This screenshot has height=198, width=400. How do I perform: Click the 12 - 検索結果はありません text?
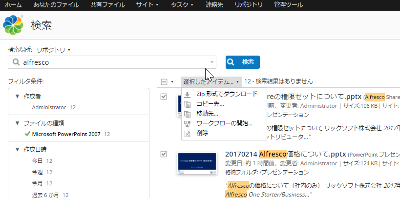pyautogui.click(x=278, y=81)
